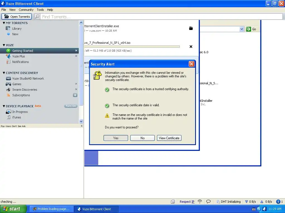Open the View menu
Image resolution: width=285 pixels, height=213 pixels.
pyautogui.click(x=12, y=10)
